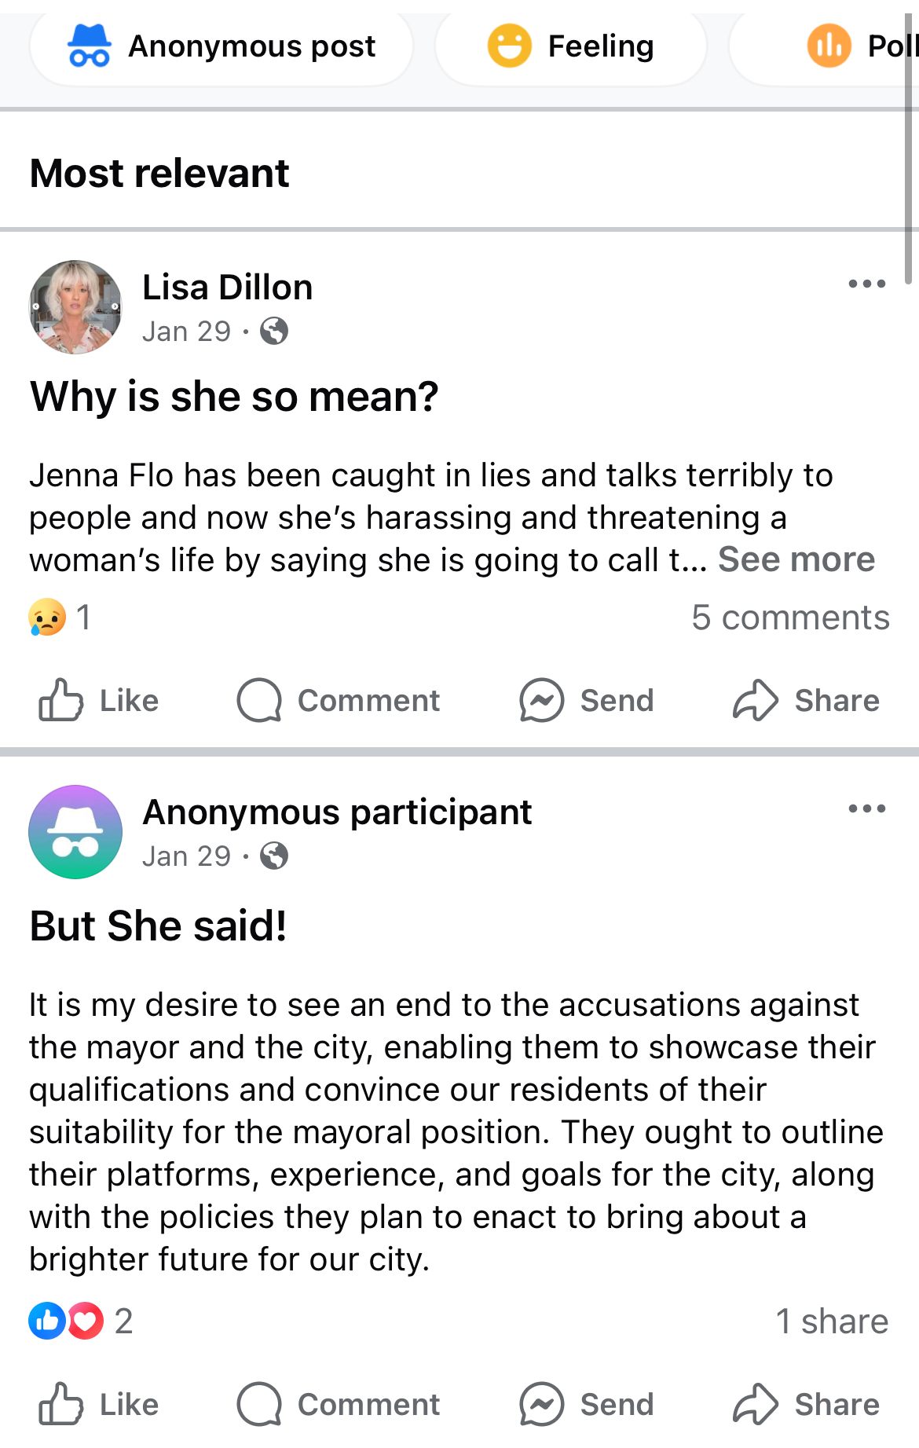Open three-dot menu on Anonymous participant post
Screen dimensions: 919x1448
[867, 808]
